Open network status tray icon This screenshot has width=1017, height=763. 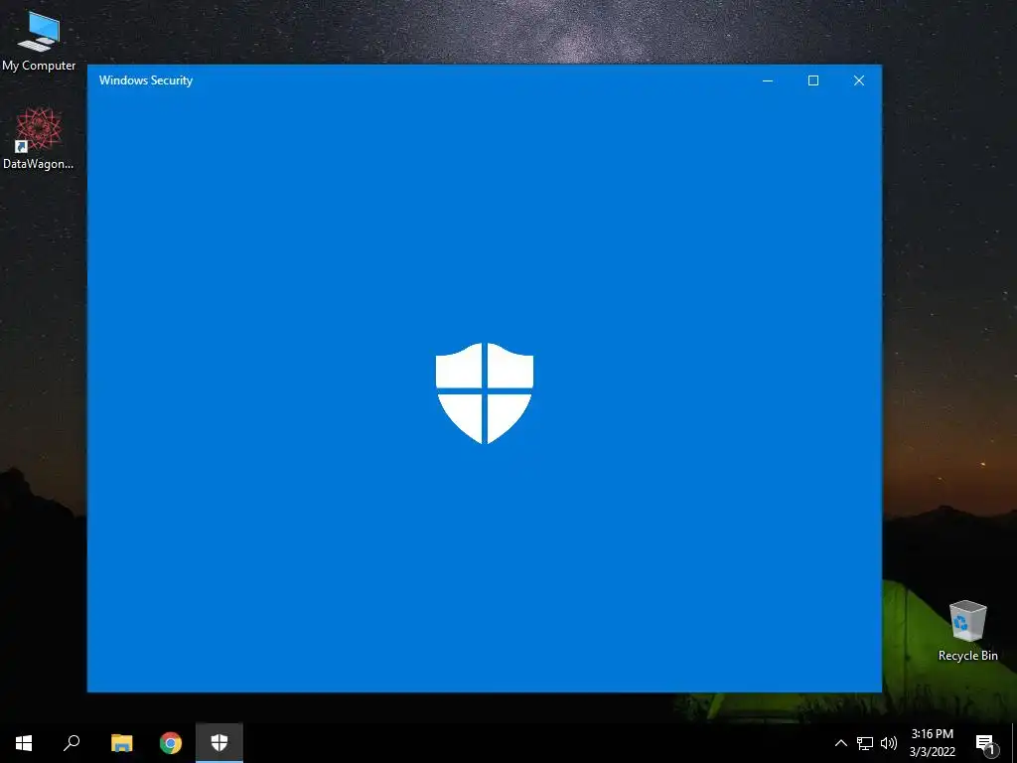click(x=865, y=743)
